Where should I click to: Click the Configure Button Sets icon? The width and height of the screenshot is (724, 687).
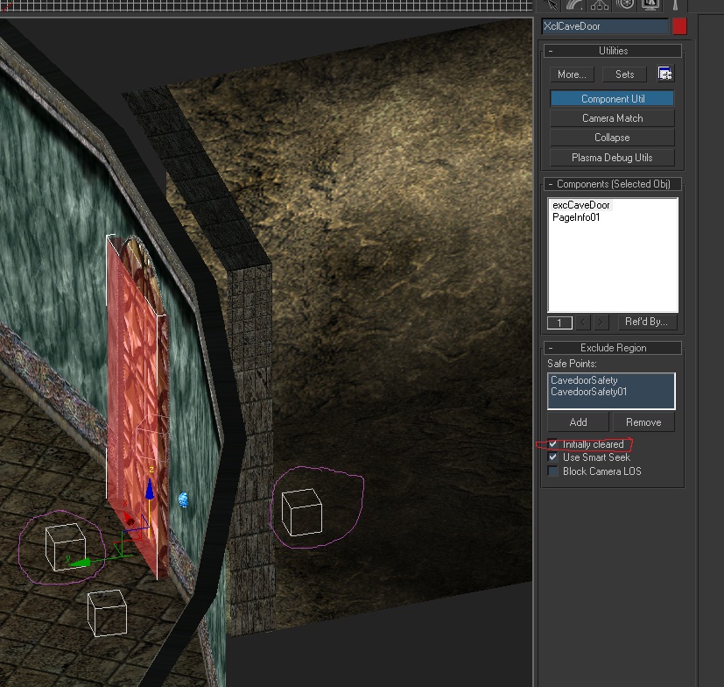point(664,74)
